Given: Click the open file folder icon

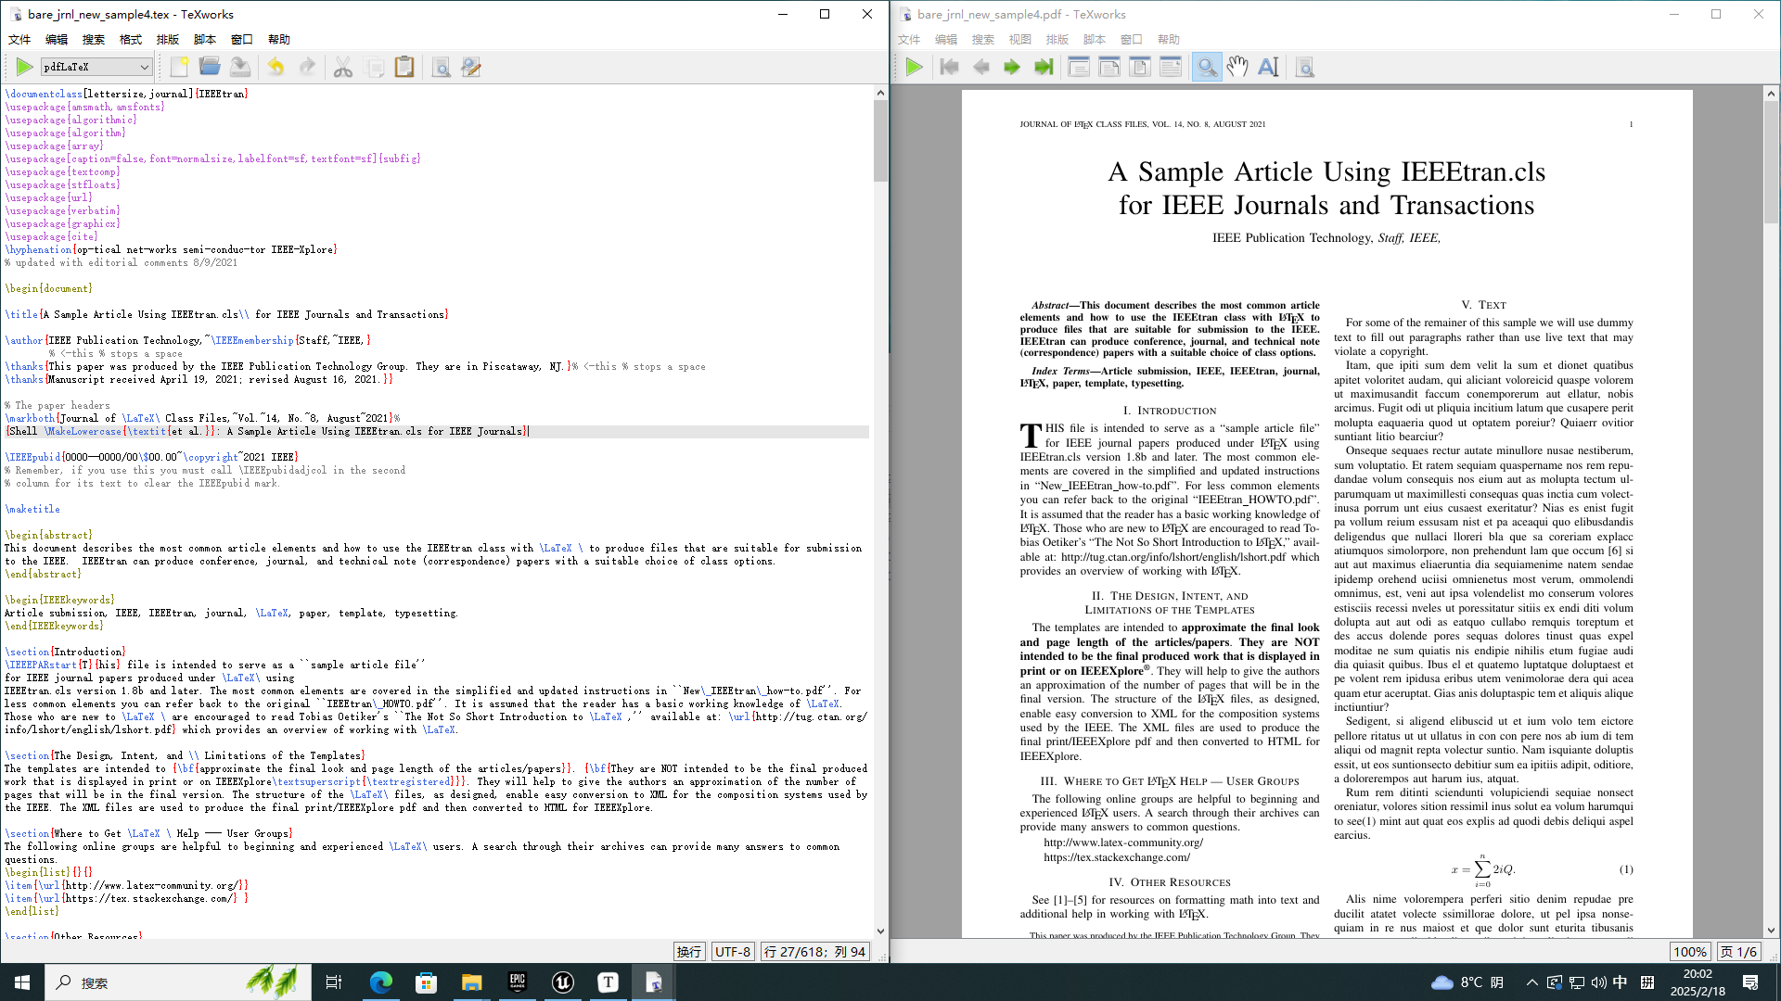Looking at the screenshot, I should pos(210,67).
